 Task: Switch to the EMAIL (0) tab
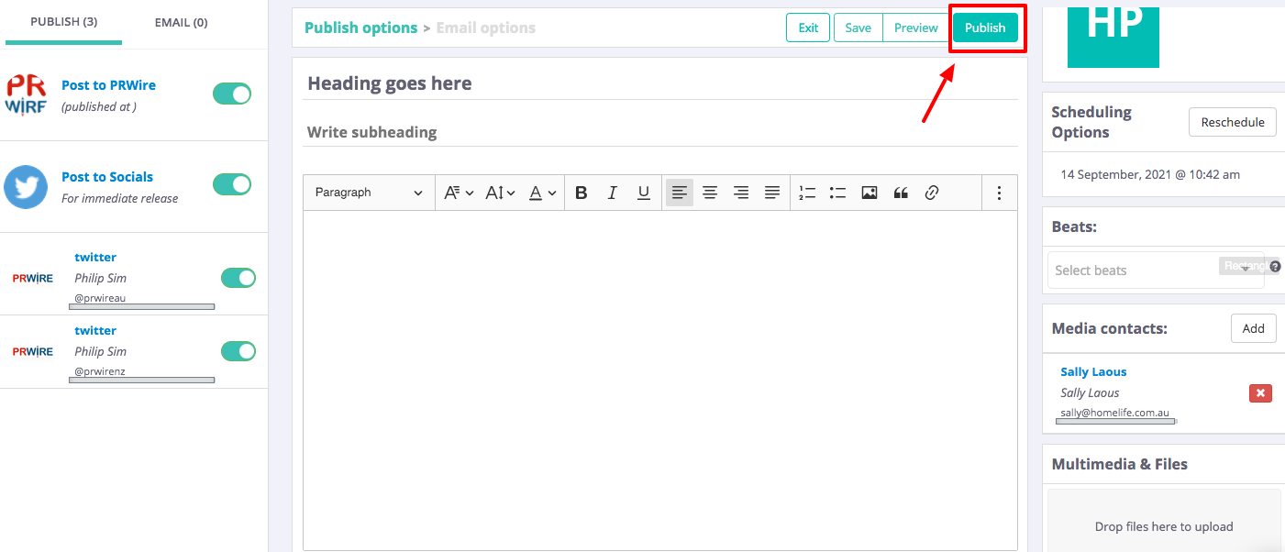click(181, 22)
